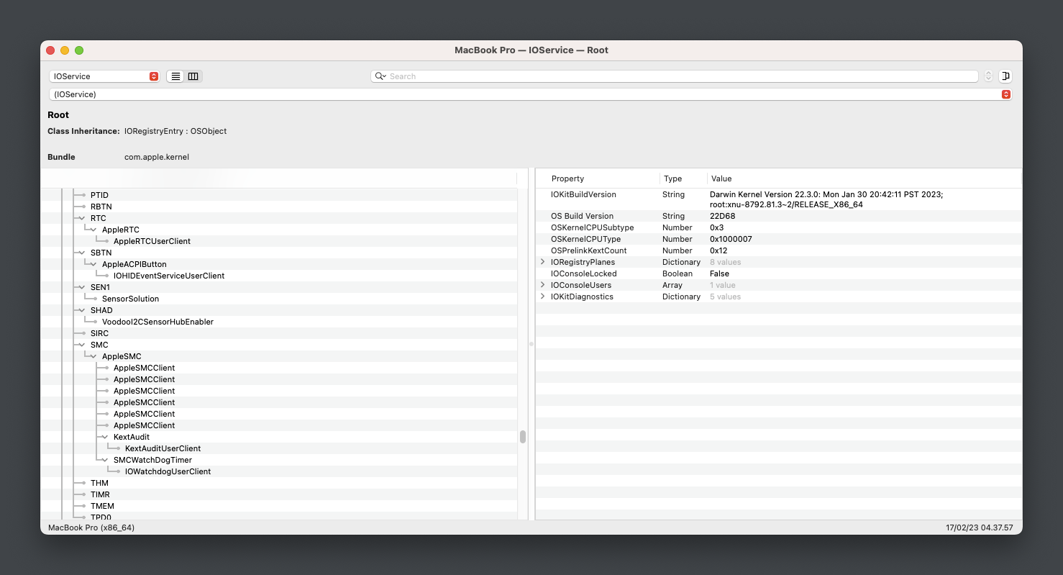The height and width of the screenshot is (575, 1063).
Task: Close the IORegistryExplorer window
Action: pos(50,50)
